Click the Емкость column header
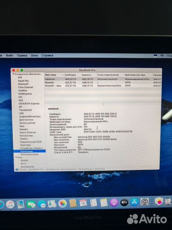 (x=87, y=75)
